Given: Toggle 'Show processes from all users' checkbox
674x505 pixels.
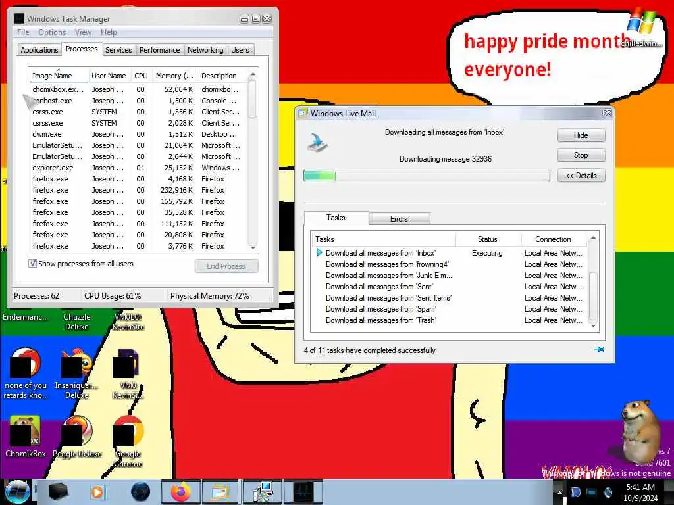Looking at the screenshot, I should pos(32,263).
